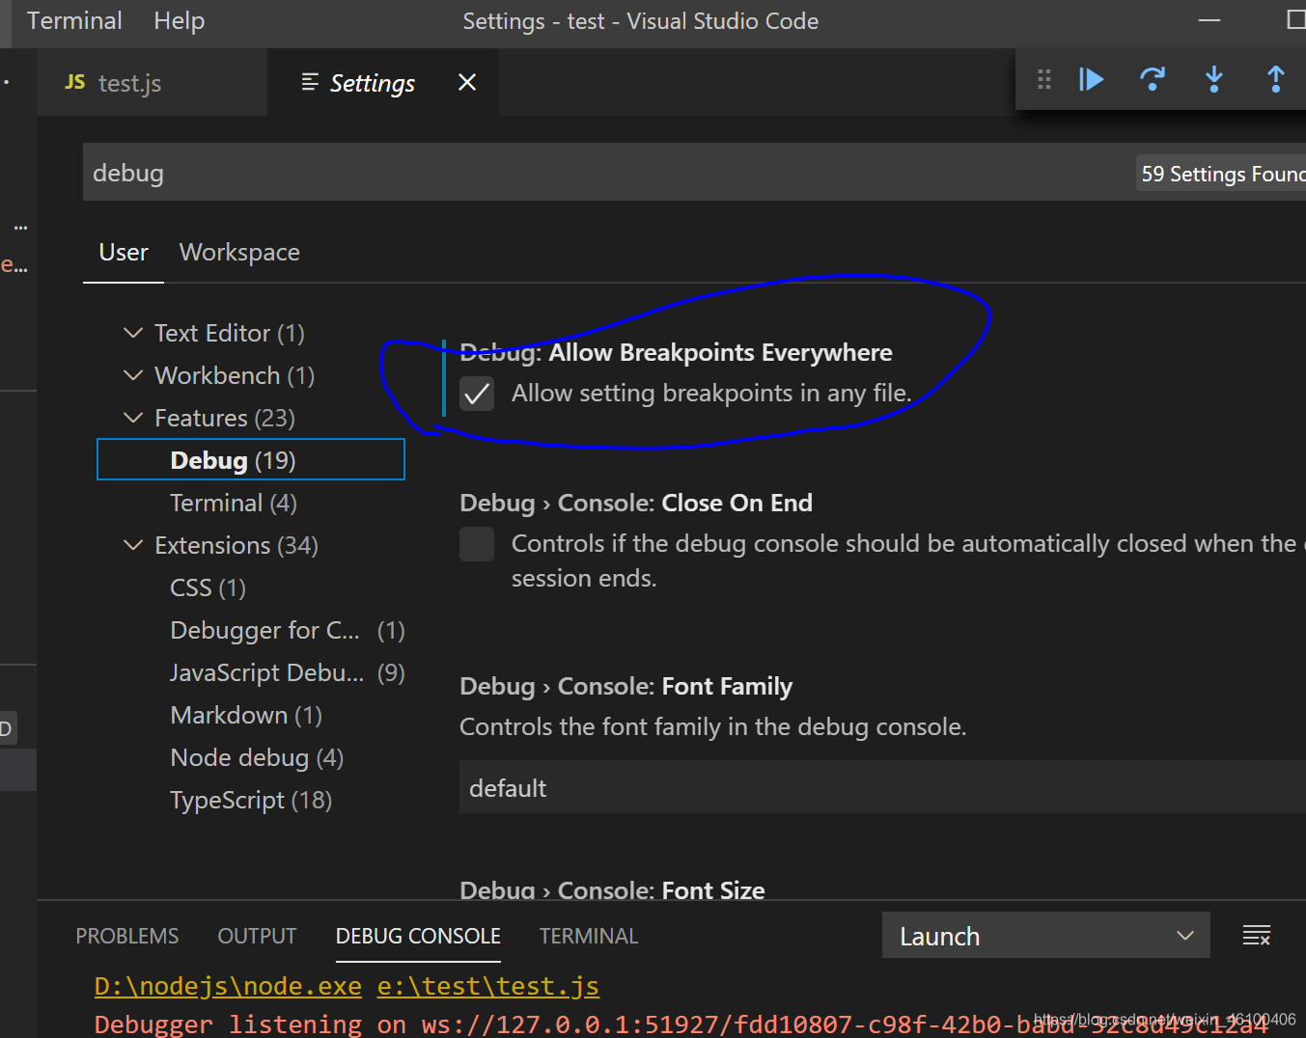The image size is (1306, 1038).
Task: Open the e:\test\test.js link in console
Action: [487, 986]
